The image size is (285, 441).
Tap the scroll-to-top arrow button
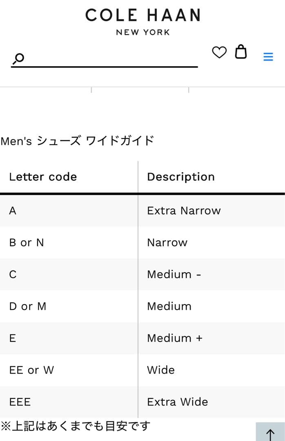coord(270,433)
